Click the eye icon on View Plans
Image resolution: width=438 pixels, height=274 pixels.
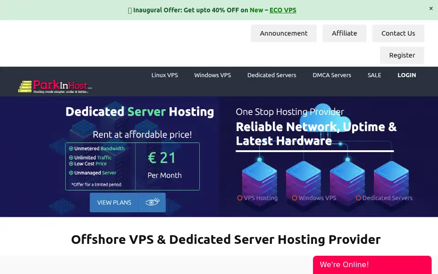tap(152, 202)
